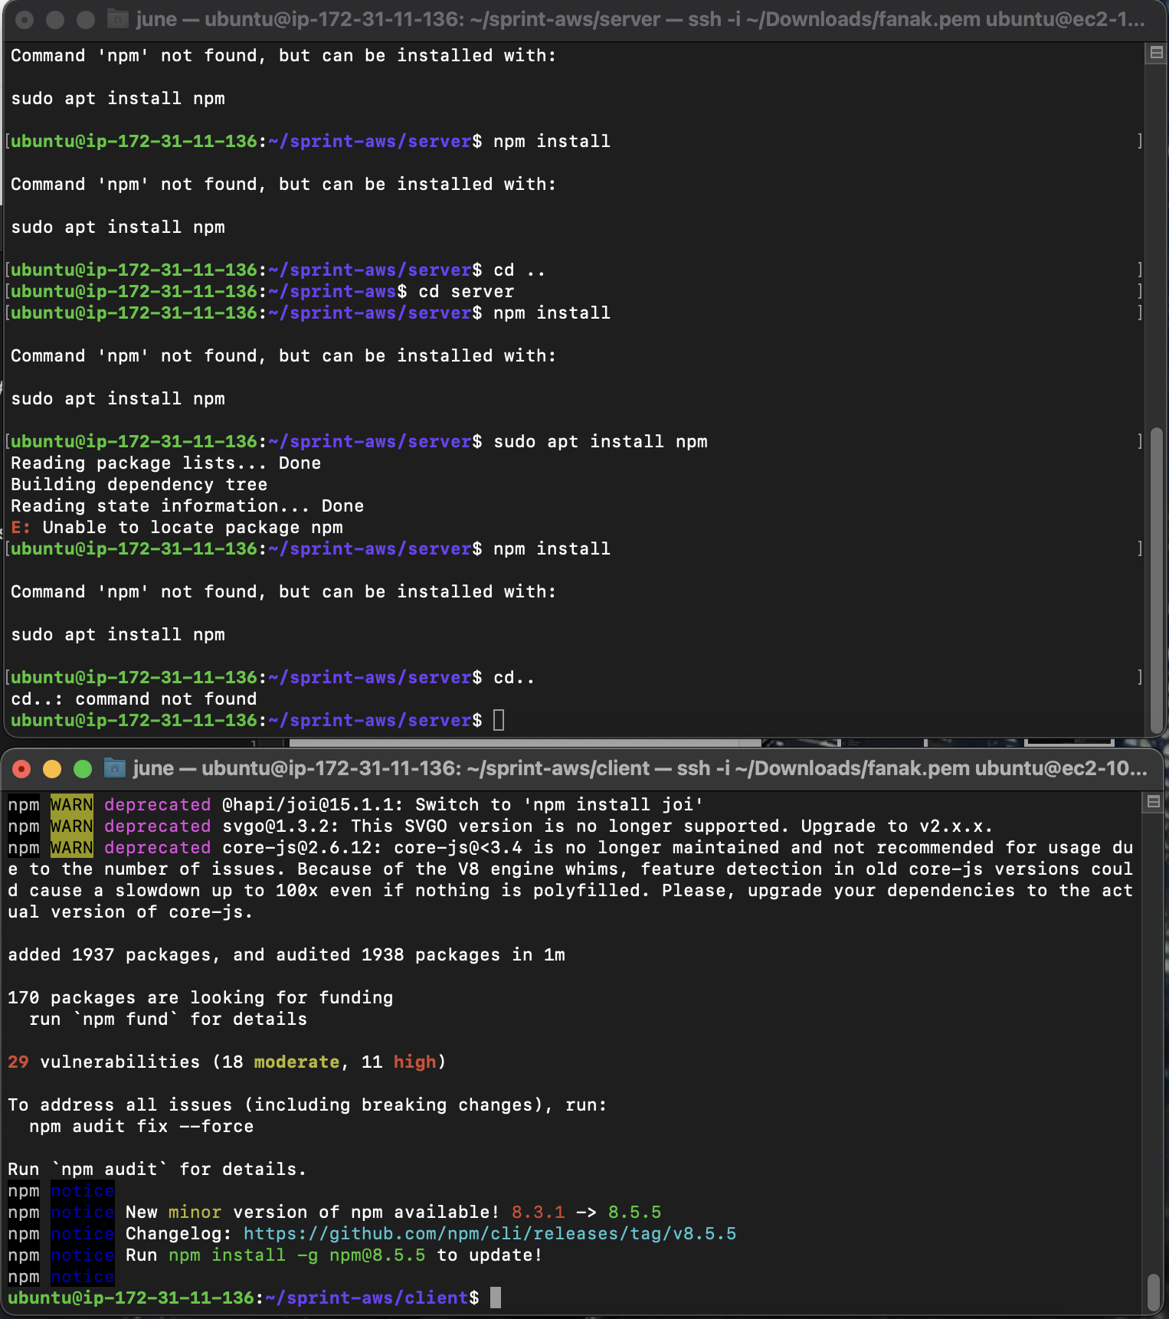Viewport: 1169px width, 1319px height.
Task: Click the '29 vulnerabilities' line
Action: coord(228,1062)
